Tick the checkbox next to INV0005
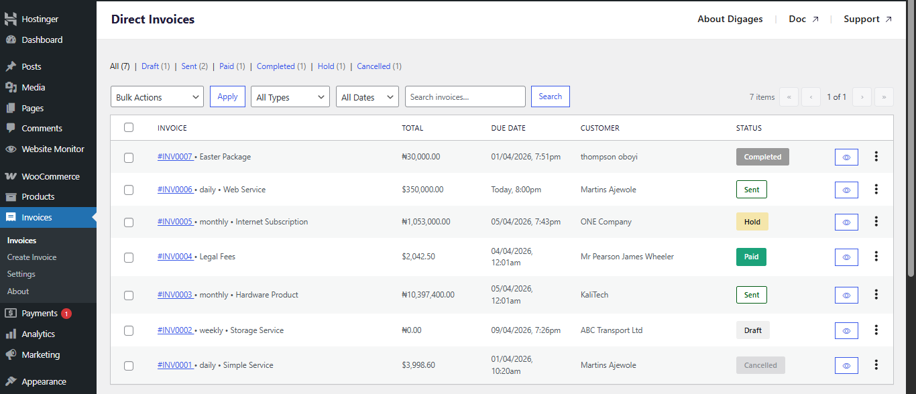The width and height of the screenshot is (916, 394). click(x=129, y=222)
